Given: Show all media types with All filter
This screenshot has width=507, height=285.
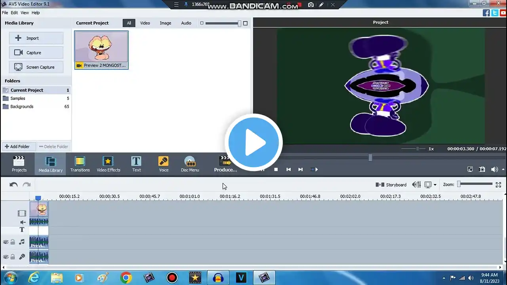Looking at the screenshot, I should tap(129, 23).
